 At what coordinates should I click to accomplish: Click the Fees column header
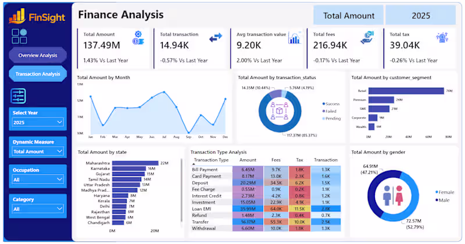tap(276, 160)
